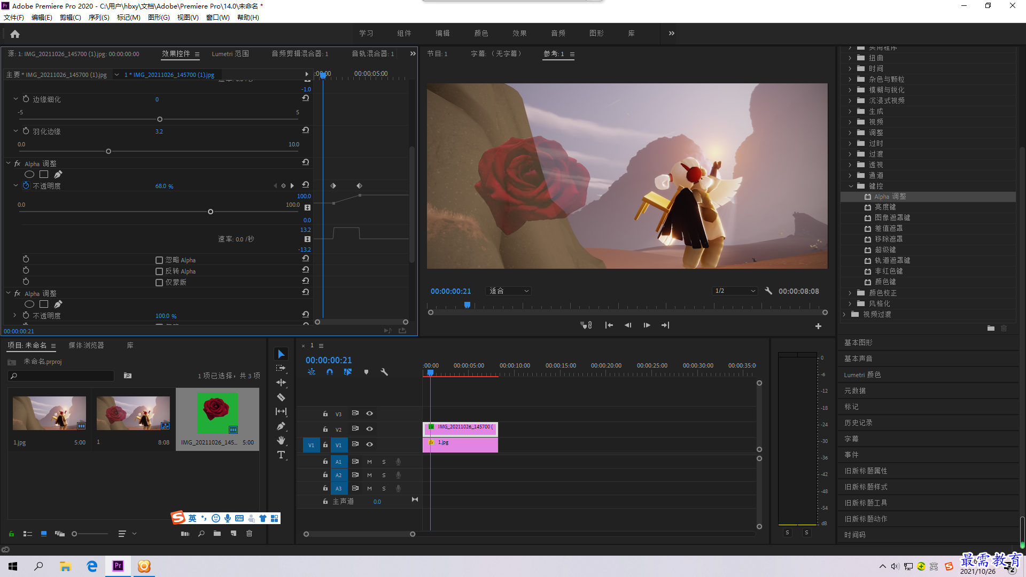Solo audio track A2

pyautogui.click(x=384, y=475)
